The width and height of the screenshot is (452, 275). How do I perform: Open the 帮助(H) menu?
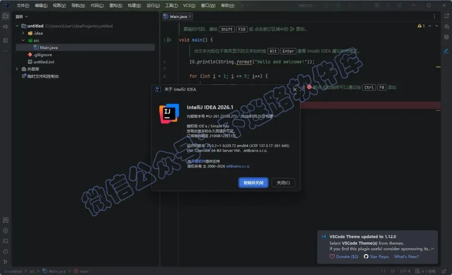228,5
